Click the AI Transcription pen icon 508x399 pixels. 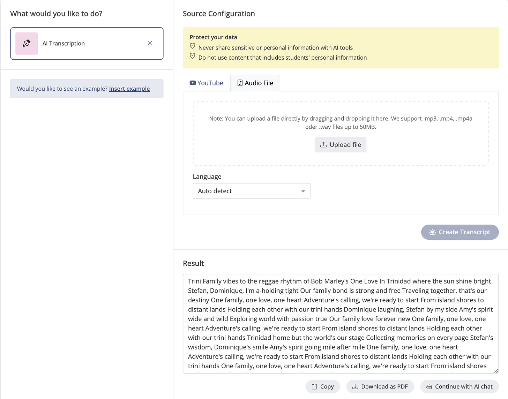pyautogui.click(x=27, y=44)
